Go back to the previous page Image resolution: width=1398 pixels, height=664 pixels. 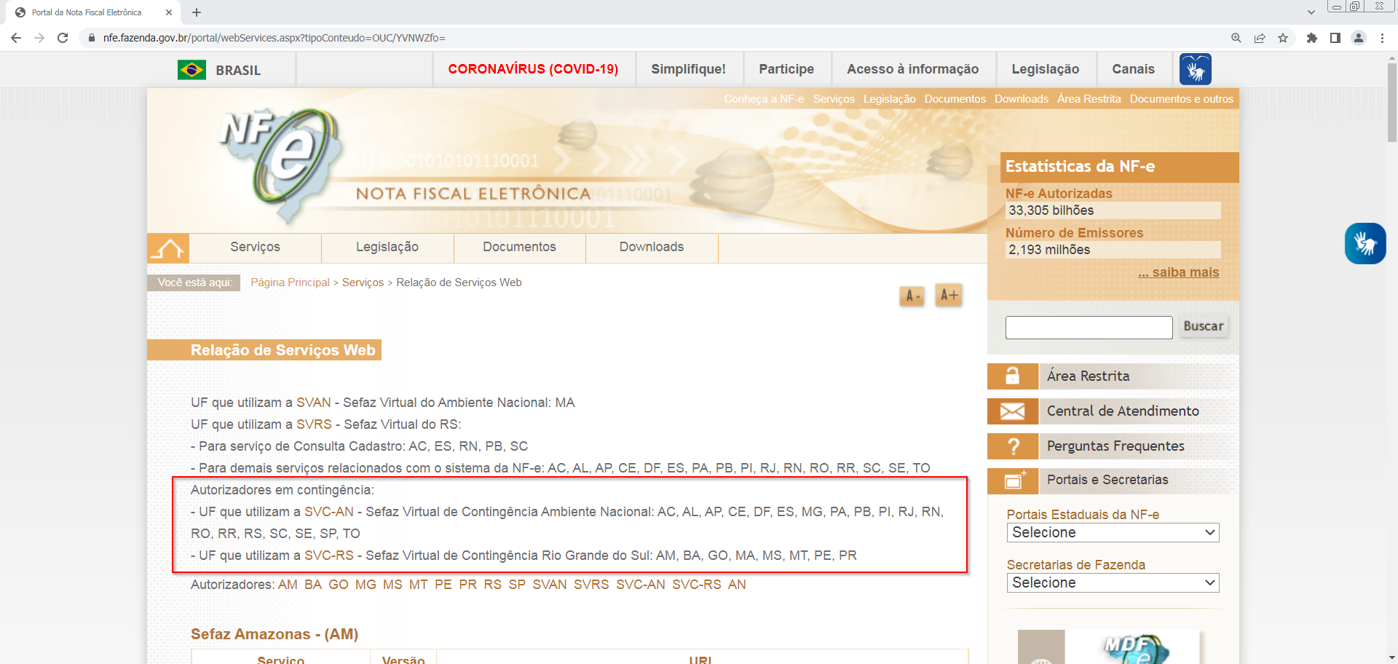coord(16,38)
